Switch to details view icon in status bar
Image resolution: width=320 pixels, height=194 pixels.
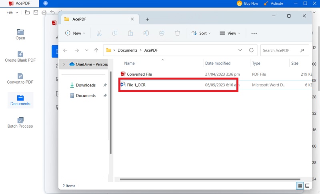click(300, 186)
